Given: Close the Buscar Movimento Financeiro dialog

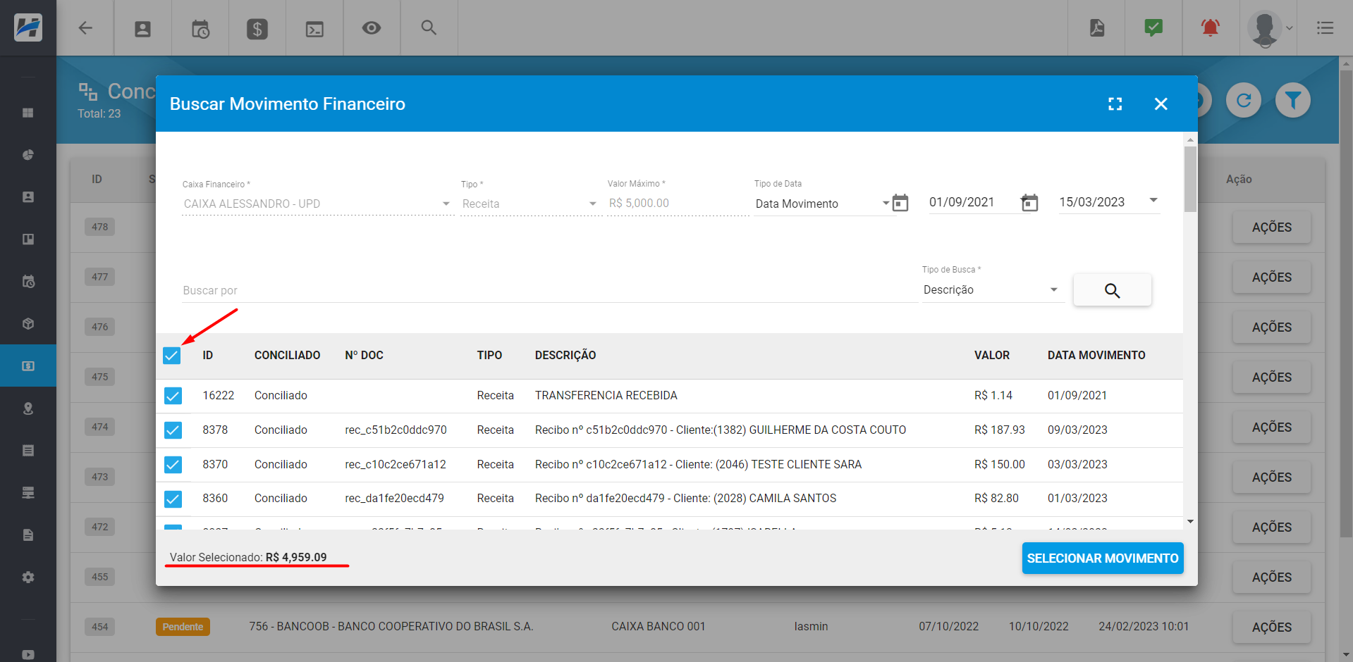Looking at the screenshot, I should (x=1161, y=104).
